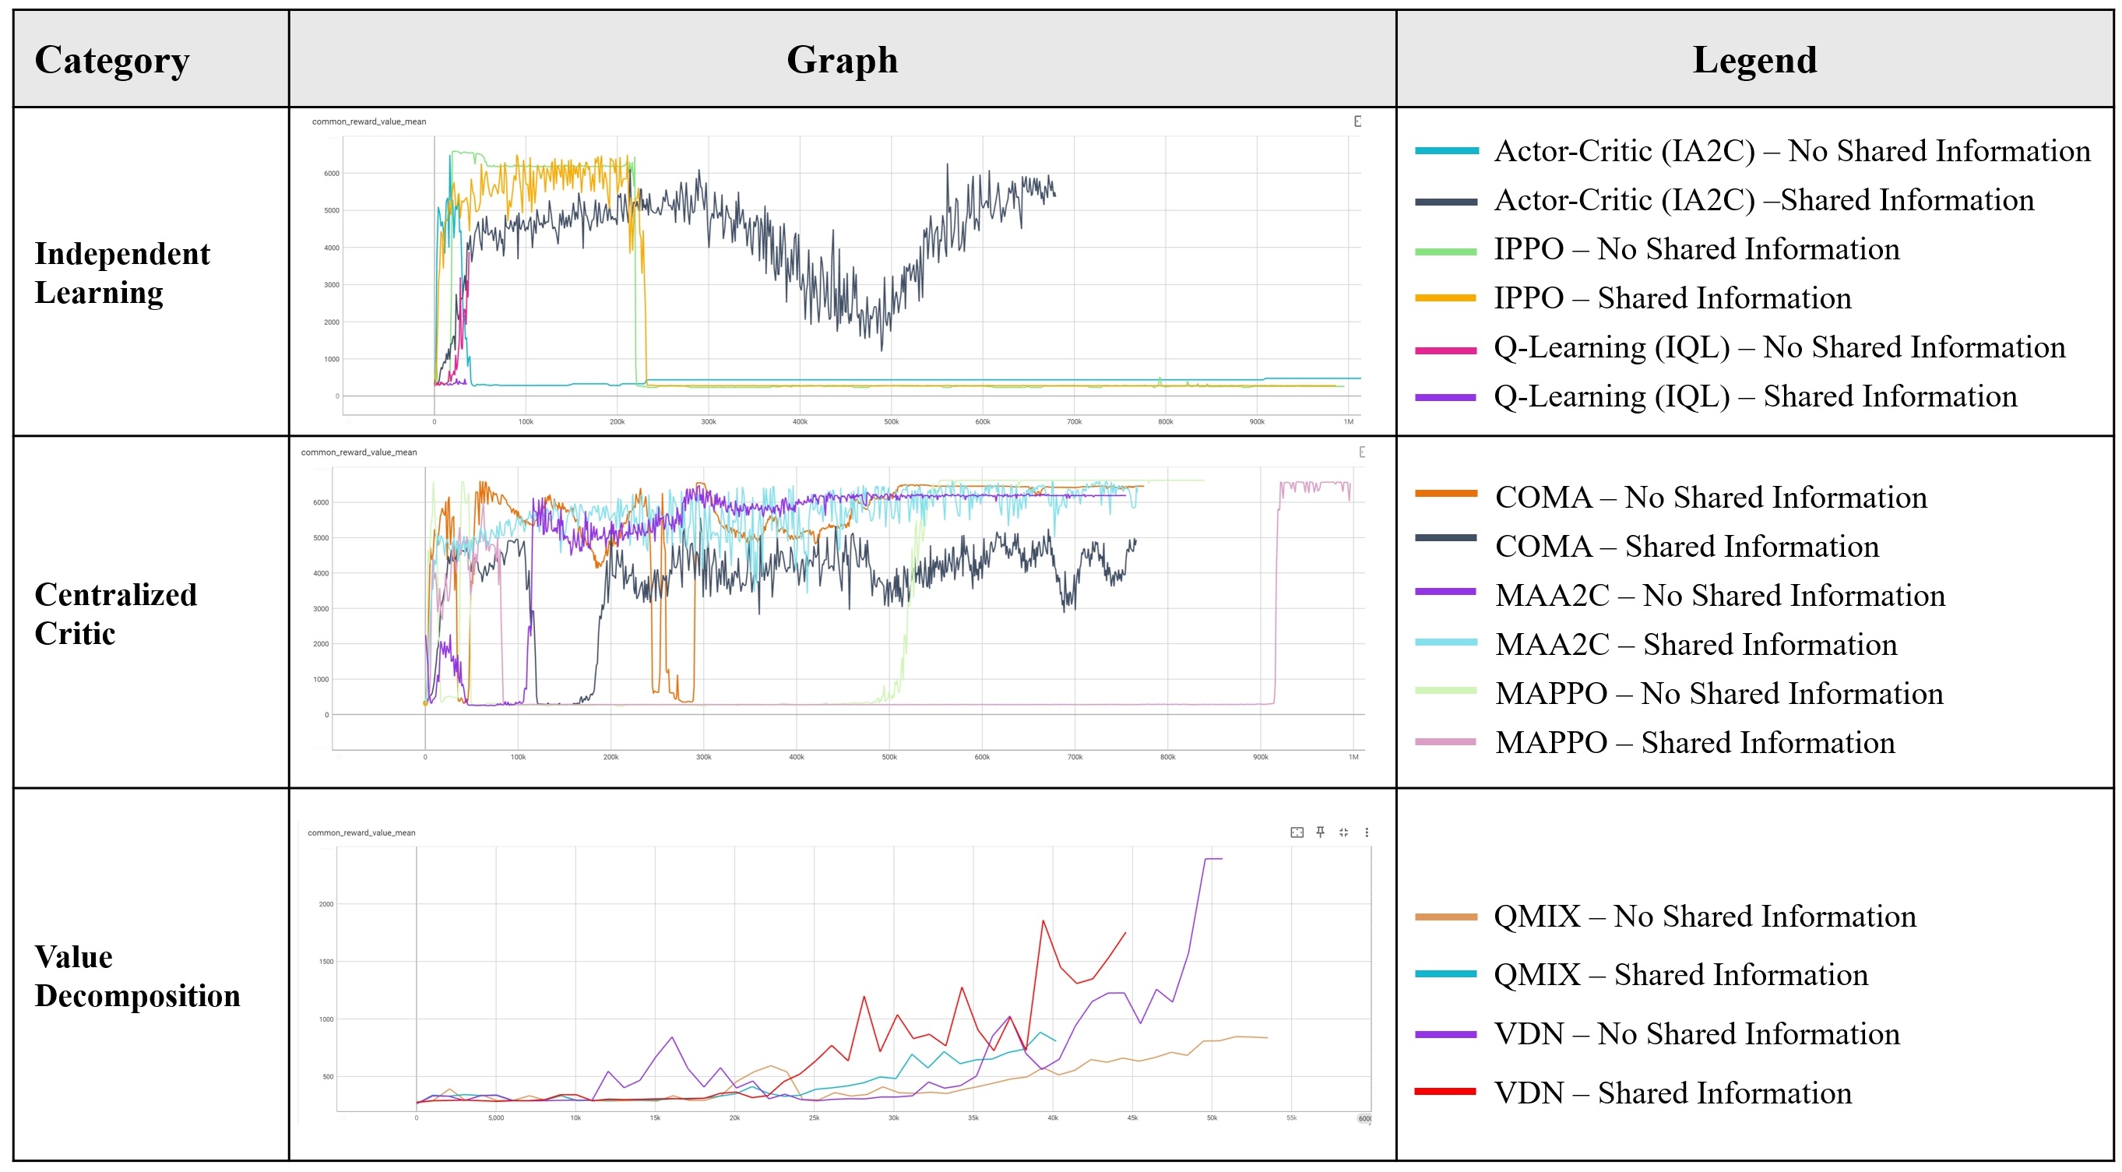Expand the value decomposition chart to fullscreen

[x=1297, y=832]
